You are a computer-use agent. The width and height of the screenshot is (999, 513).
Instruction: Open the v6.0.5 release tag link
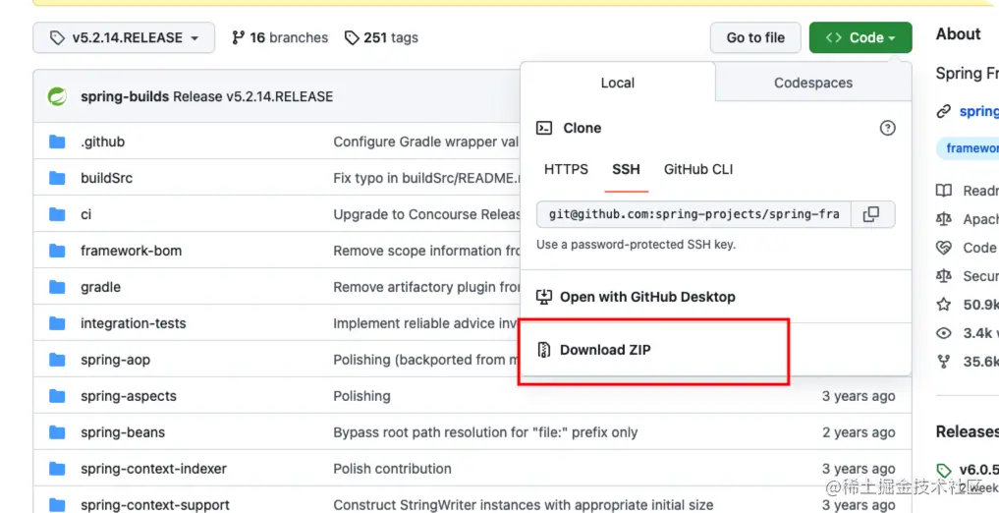tap(978, 470)
